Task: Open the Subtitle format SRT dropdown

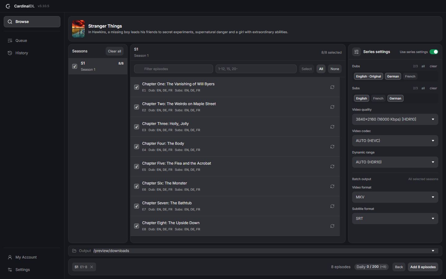Action: [395, 219]
